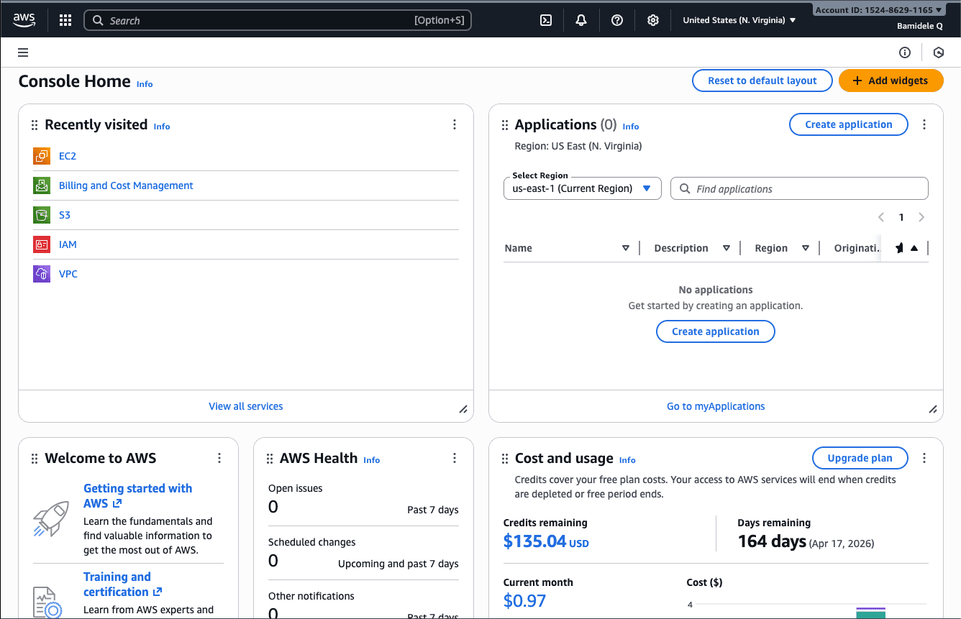Click the EC2 service icon
This screenshot has height=619, width=961.
pos(41,155)
